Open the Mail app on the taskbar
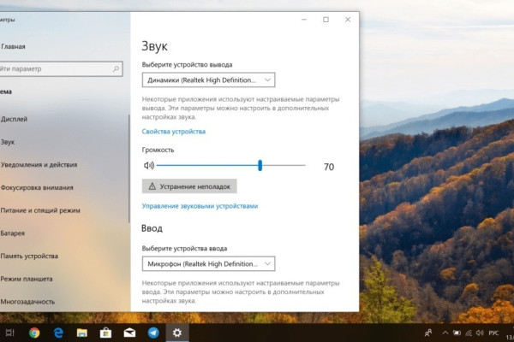The width and height of the screenshot is (514, 342). (x=129, y=333)
